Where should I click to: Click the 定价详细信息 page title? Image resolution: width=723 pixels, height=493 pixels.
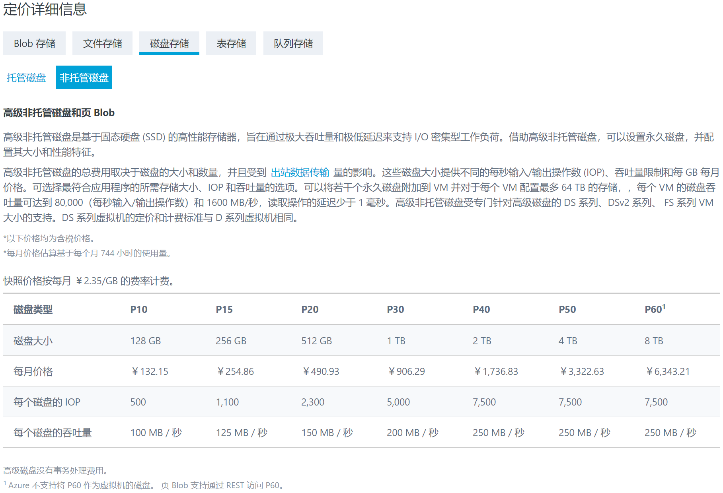[x=45, y=9]
